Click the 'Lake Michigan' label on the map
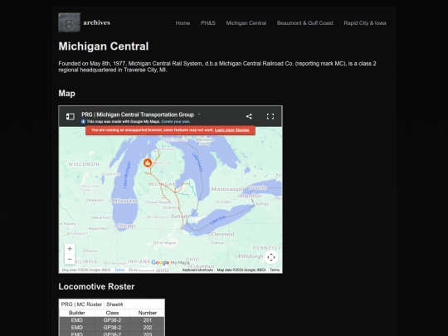448x336 pixels. click(126, 175)
